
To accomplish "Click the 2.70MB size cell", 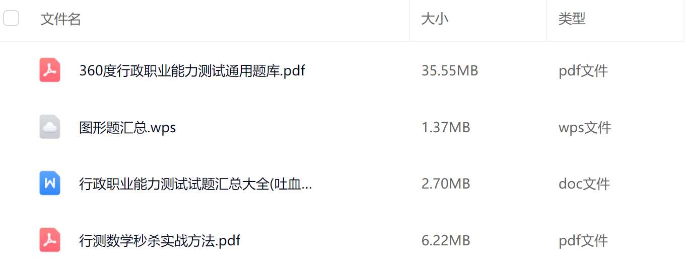I will click(446, 184).
